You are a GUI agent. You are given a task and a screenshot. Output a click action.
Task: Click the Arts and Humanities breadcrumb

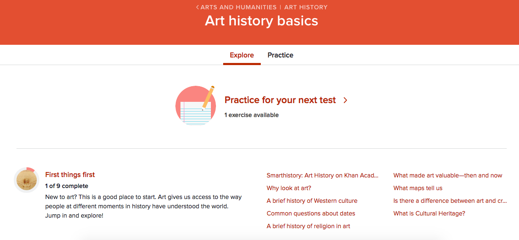238,7
